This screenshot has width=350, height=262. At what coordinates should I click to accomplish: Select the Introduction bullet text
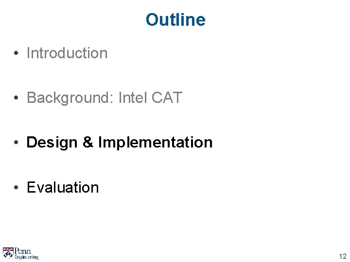pyautogui.click(x=67, y=53)
